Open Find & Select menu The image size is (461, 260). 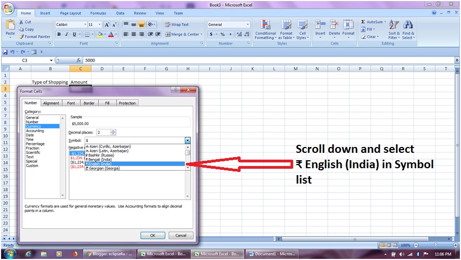(x=408, y=29)
